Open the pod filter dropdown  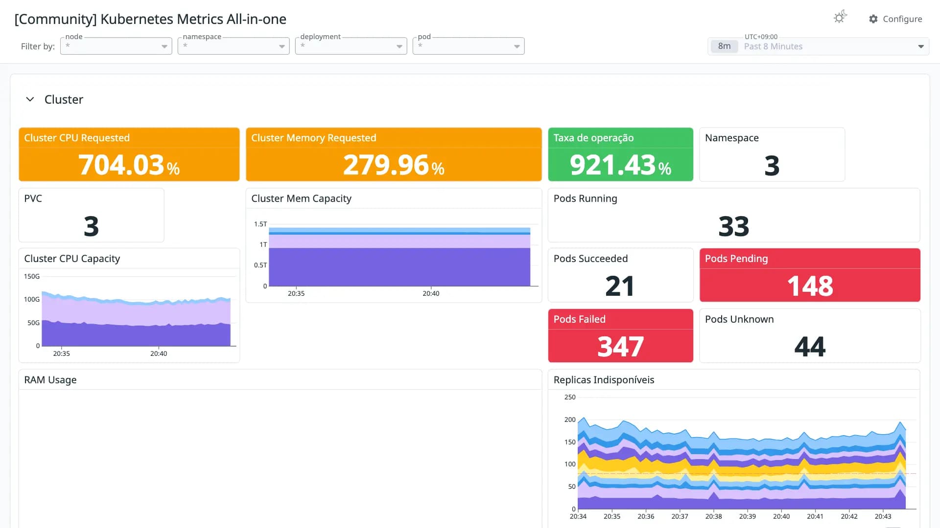[469, 46]
